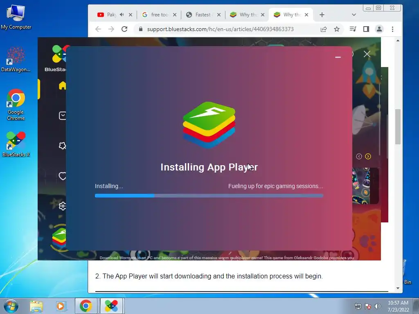Image resolution: width=419 pixels, height=314 pixels.
Task: Go to next banner with yellow right arrow
Action: click(x=368, y=157)
